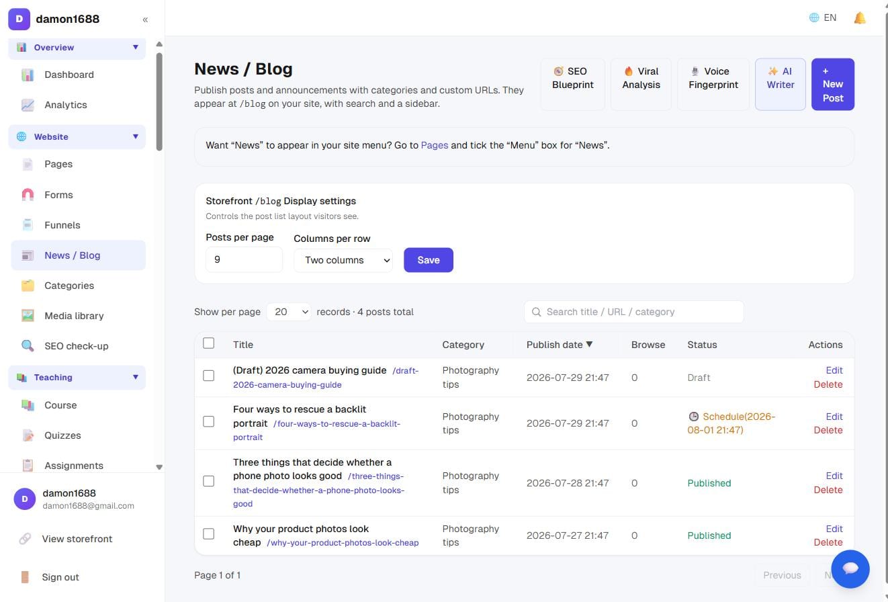Viewport: 888px width, 602px height.
Task: Click the SEO check-up magnifier icon
Action: pyautogui.click(x=28, y=346)
